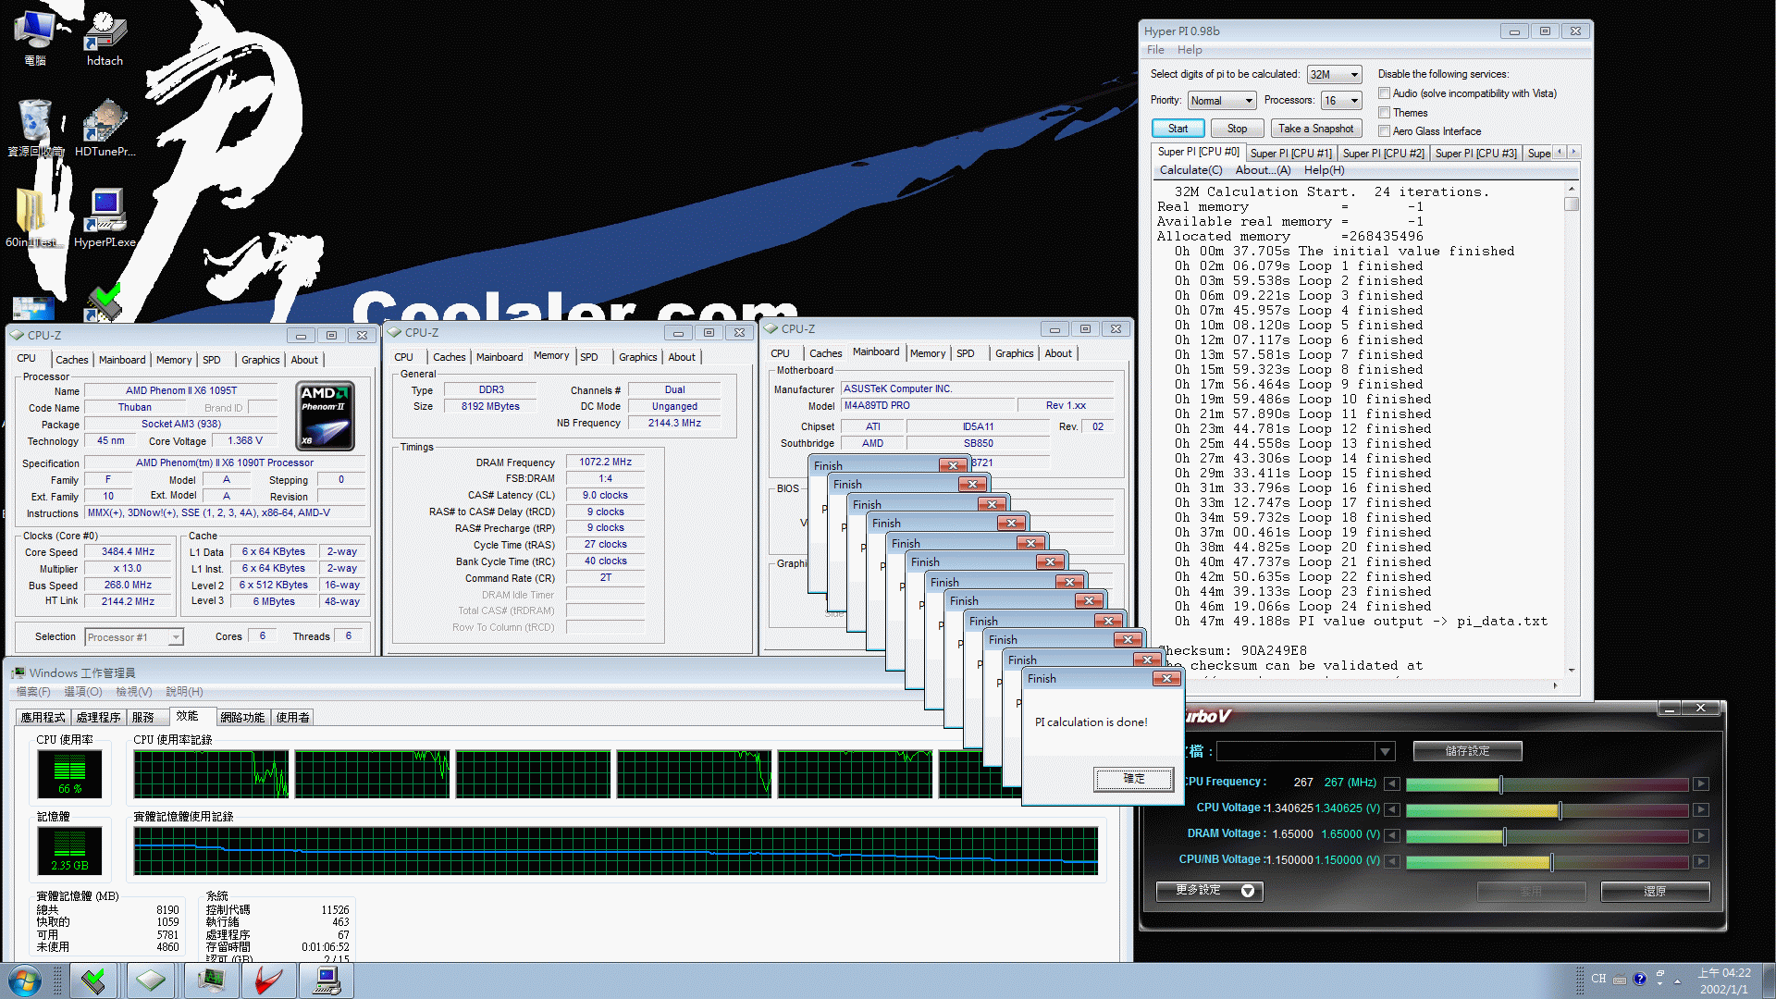Click CH language indicator in taskbar
The width and height of the screenshot is (1776, 999).
1598,979
